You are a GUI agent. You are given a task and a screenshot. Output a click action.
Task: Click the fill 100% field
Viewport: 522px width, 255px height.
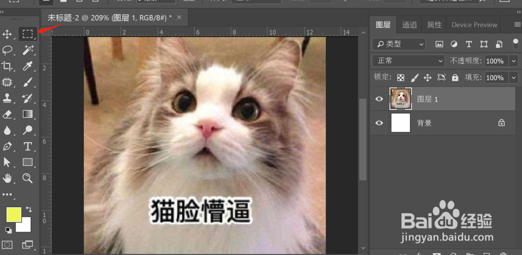point(496,78)
